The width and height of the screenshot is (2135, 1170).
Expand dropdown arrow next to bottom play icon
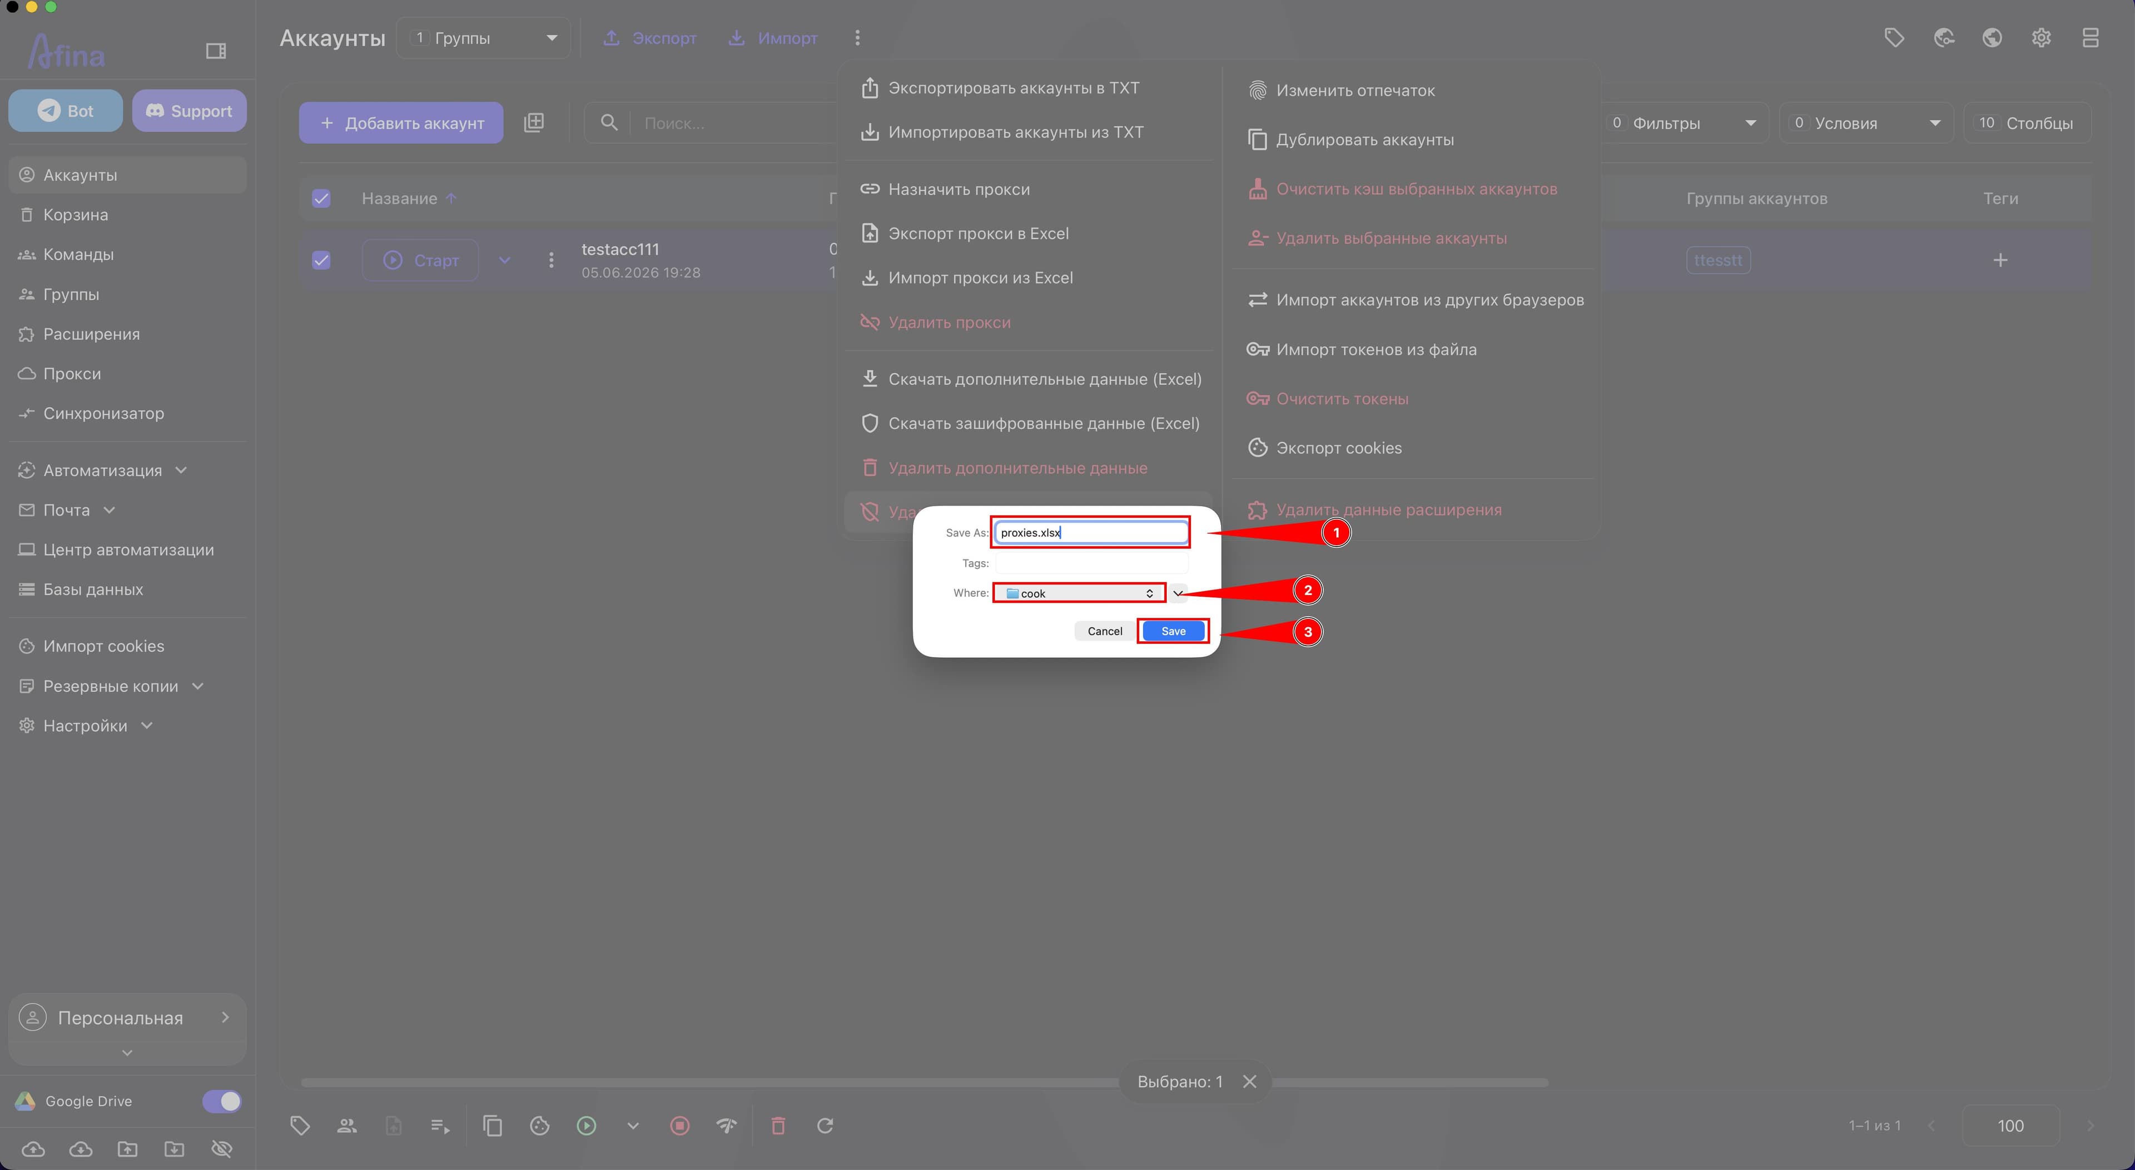(632, 1125)
